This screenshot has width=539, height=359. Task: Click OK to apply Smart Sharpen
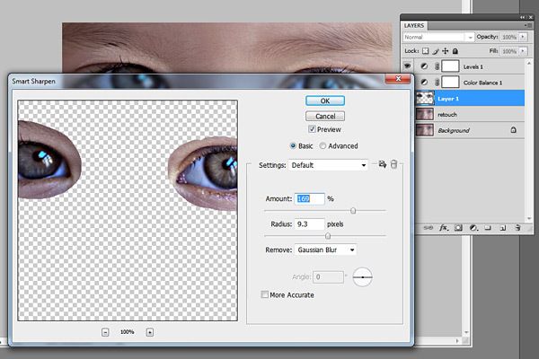[325, 101]
